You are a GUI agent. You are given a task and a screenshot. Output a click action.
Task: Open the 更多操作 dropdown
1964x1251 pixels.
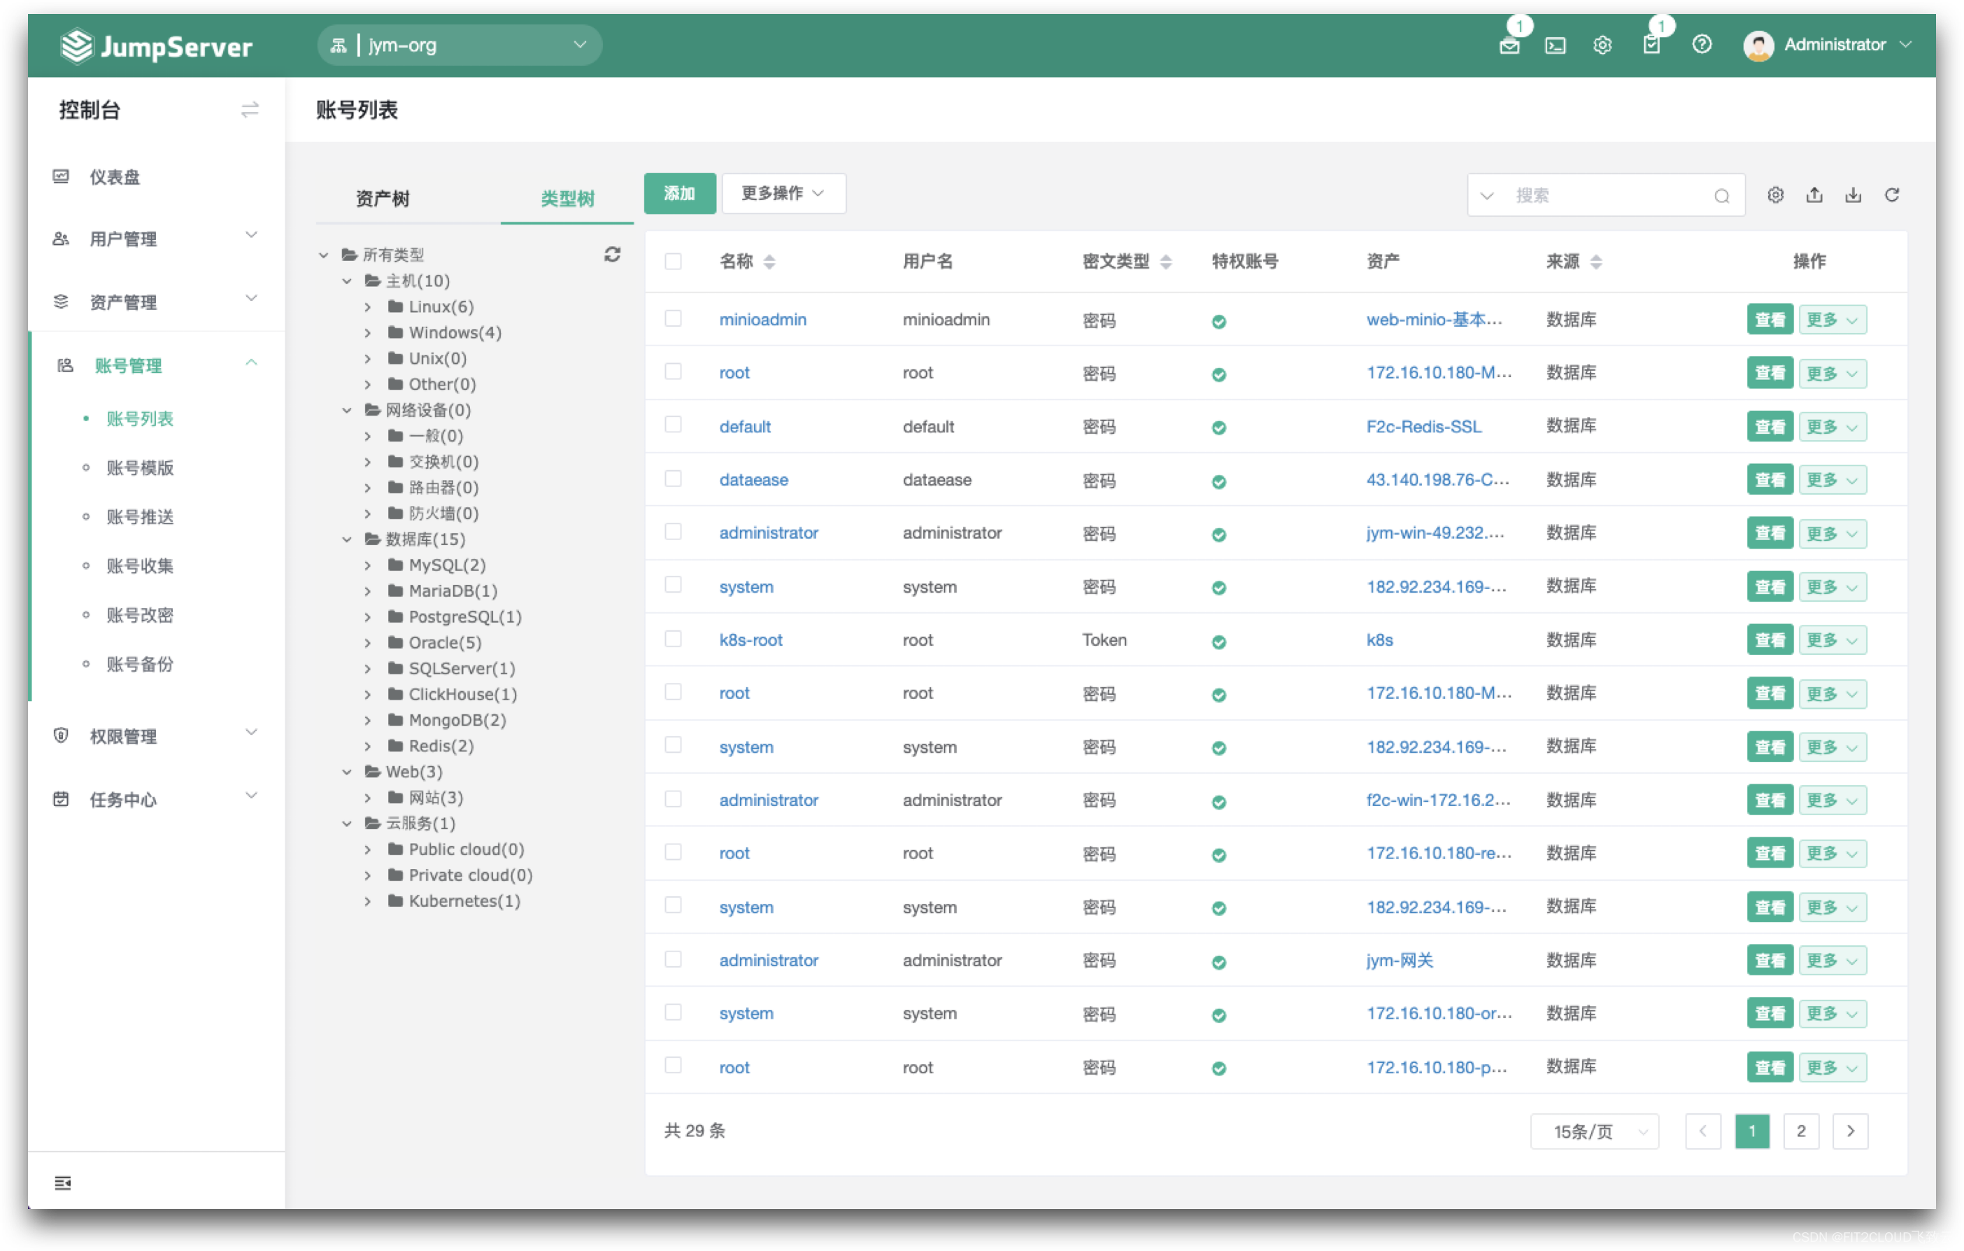783,193
